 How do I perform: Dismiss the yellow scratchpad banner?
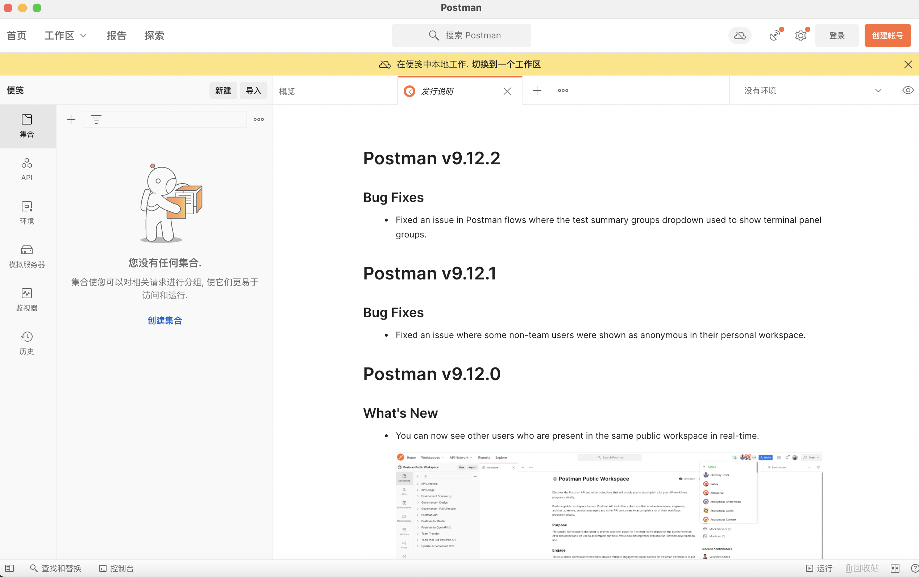coord(908,64)
